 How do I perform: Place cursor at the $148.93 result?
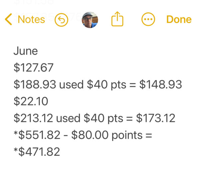point(160,84)
